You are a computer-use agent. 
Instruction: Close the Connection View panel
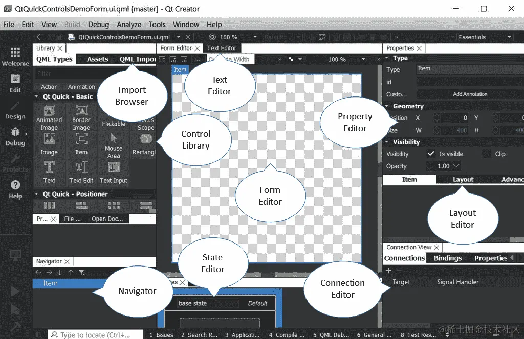tap(436, 247)
